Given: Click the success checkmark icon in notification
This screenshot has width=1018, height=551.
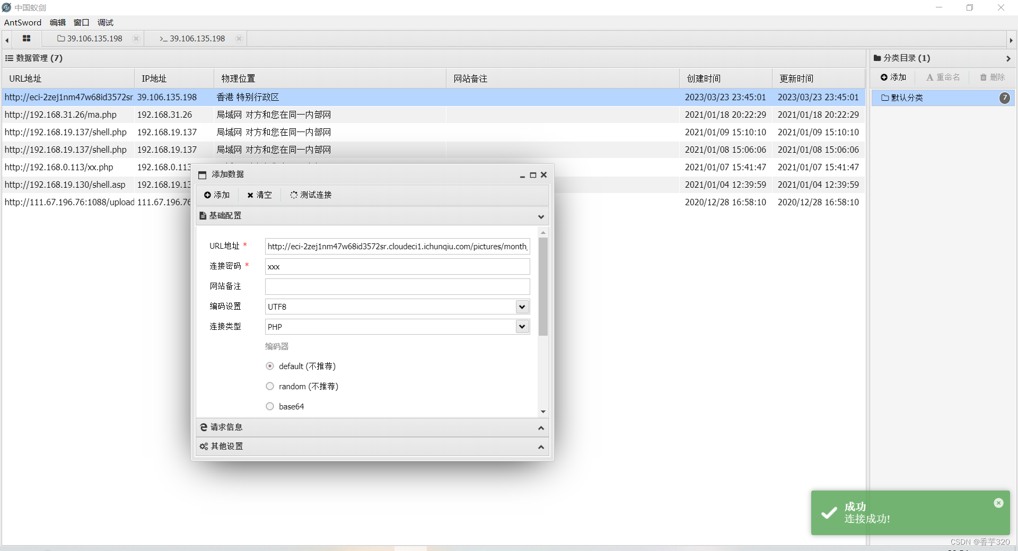Looking at the screenshot, I should pos(829,513).
